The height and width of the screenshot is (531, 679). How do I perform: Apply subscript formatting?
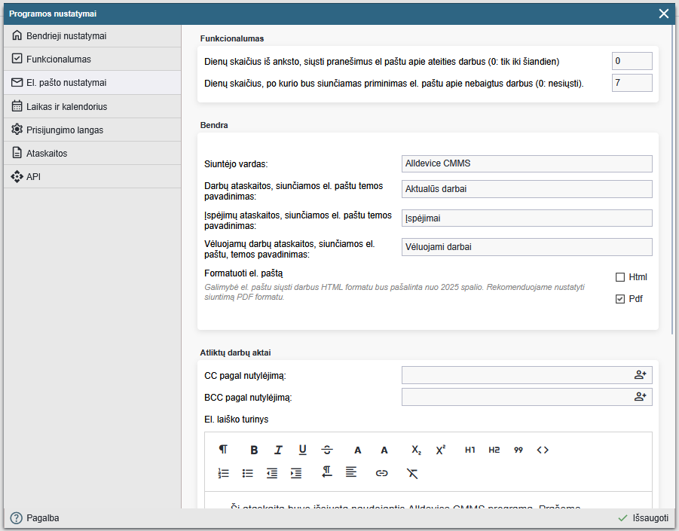point(416,450)
